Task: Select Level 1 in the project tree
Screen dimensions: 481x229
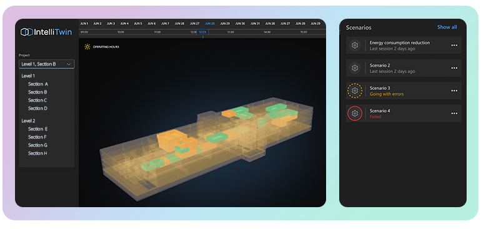Action: click(28, 76)
